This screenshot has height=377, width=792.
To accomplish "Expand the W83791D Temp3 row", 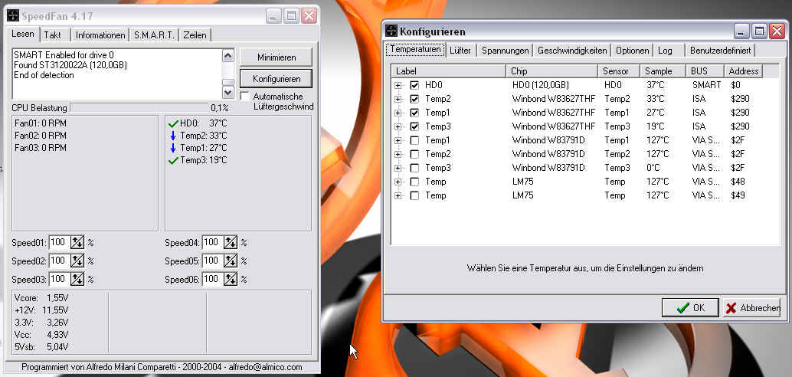I will pyautogui.click(x=398, y=168).
